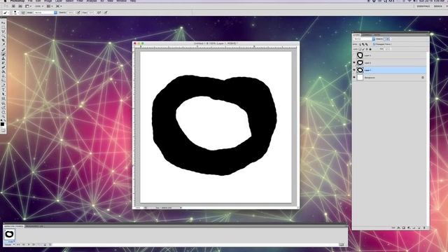Open the brush Mode dropdown in options bar
Viewport: 448px width, 252px height.
click(45, 13)
